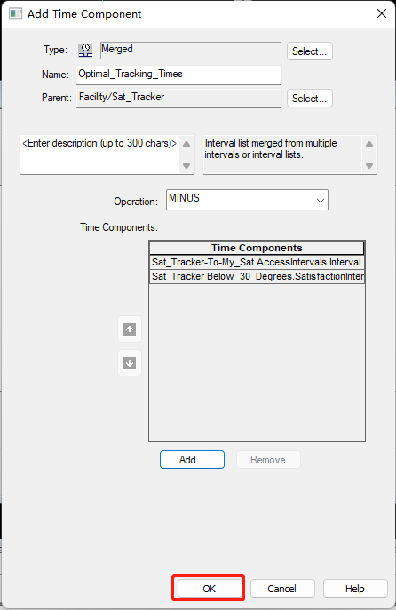Click the OK button

[209, 588]
